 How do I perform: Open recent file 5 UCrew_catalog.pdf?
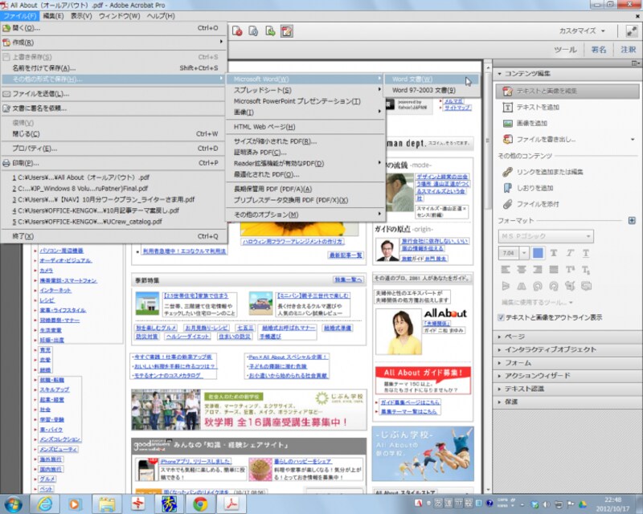point(113,222)
